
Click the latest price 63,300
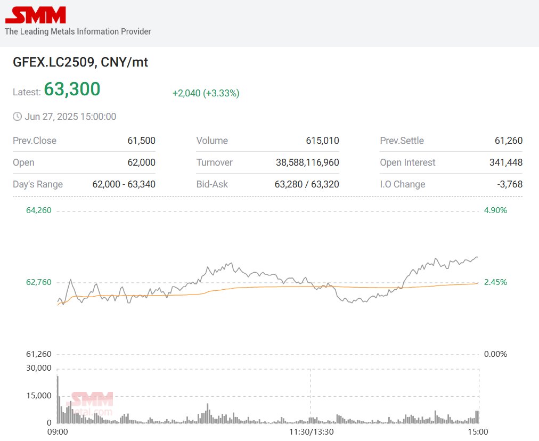pyautogui.click(x=72, y=89)
